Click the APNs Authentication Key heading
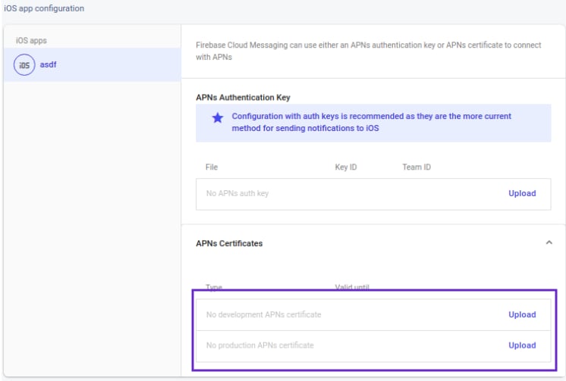Screen dimensions: 566x381 pos(243,97)
